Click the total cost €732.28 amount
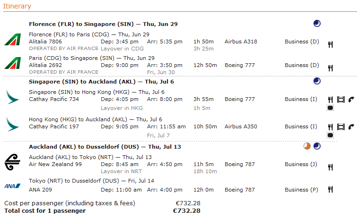Viewport: 357px width, 218px height. pyautogui.click(x=187, y=210)
